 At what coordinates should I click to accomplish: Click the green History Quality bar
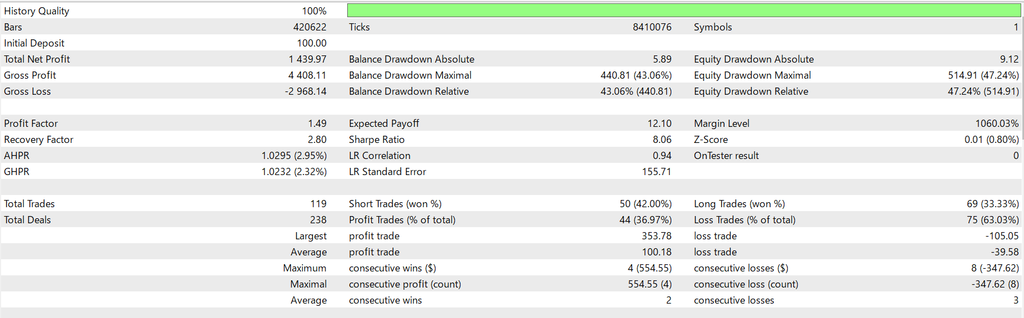click(x=683, y=11)
